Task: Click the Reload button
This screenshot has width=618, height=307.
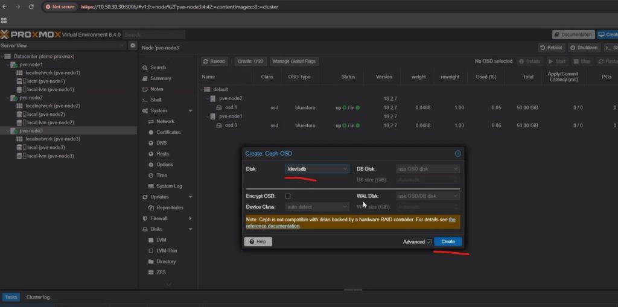Action: tap(214, 62)
